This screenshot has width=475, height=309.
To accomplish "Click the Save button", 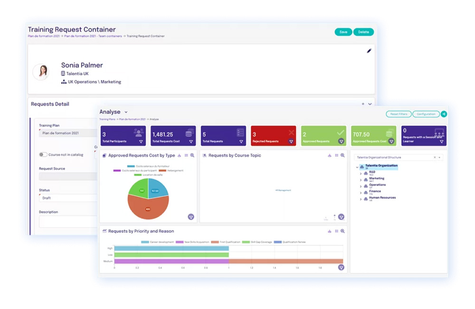I will click(x=343, y=32).
